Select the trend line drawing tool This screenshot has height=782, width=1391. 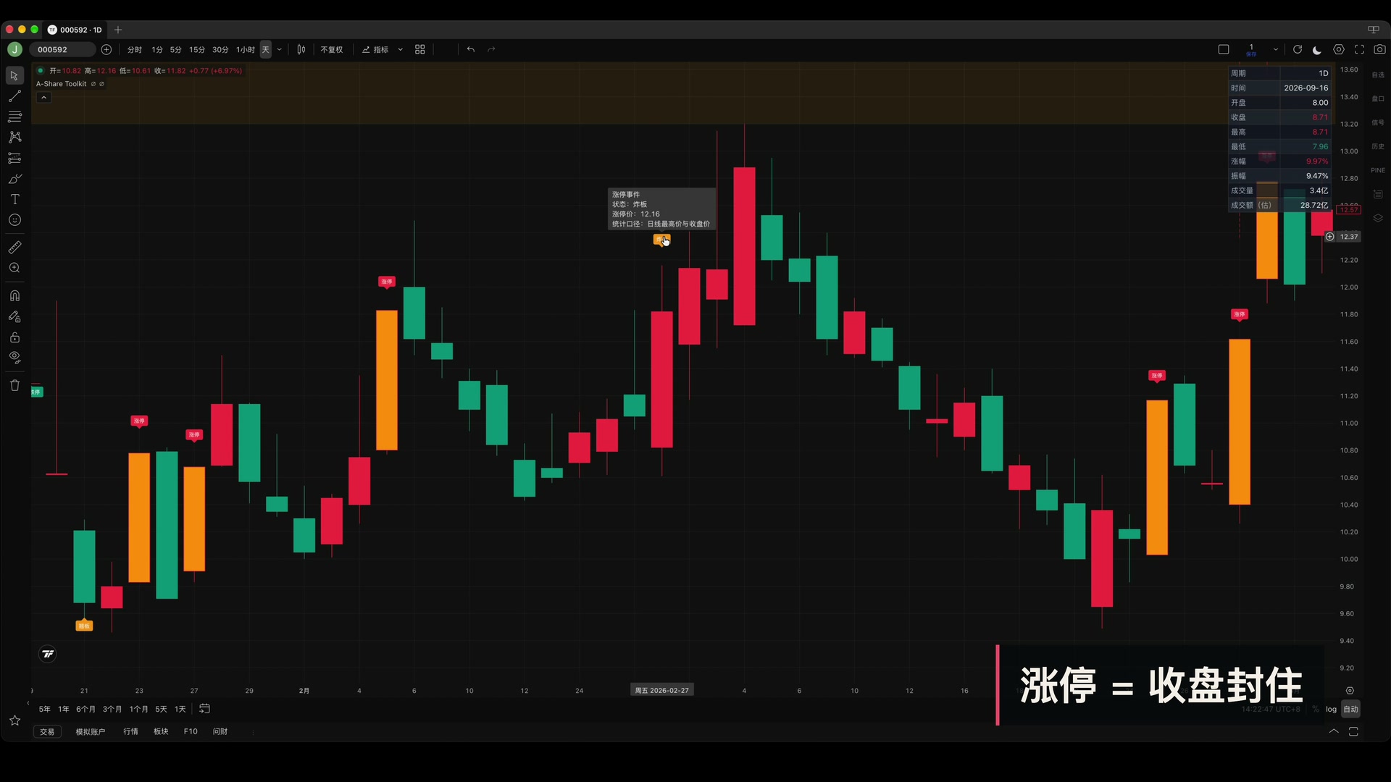click(x=14, y=96)
